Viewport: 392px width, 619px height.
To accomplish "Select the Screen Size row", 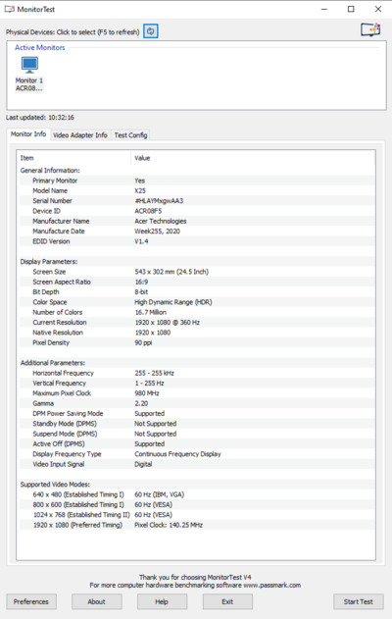I will tap(196, 272).
